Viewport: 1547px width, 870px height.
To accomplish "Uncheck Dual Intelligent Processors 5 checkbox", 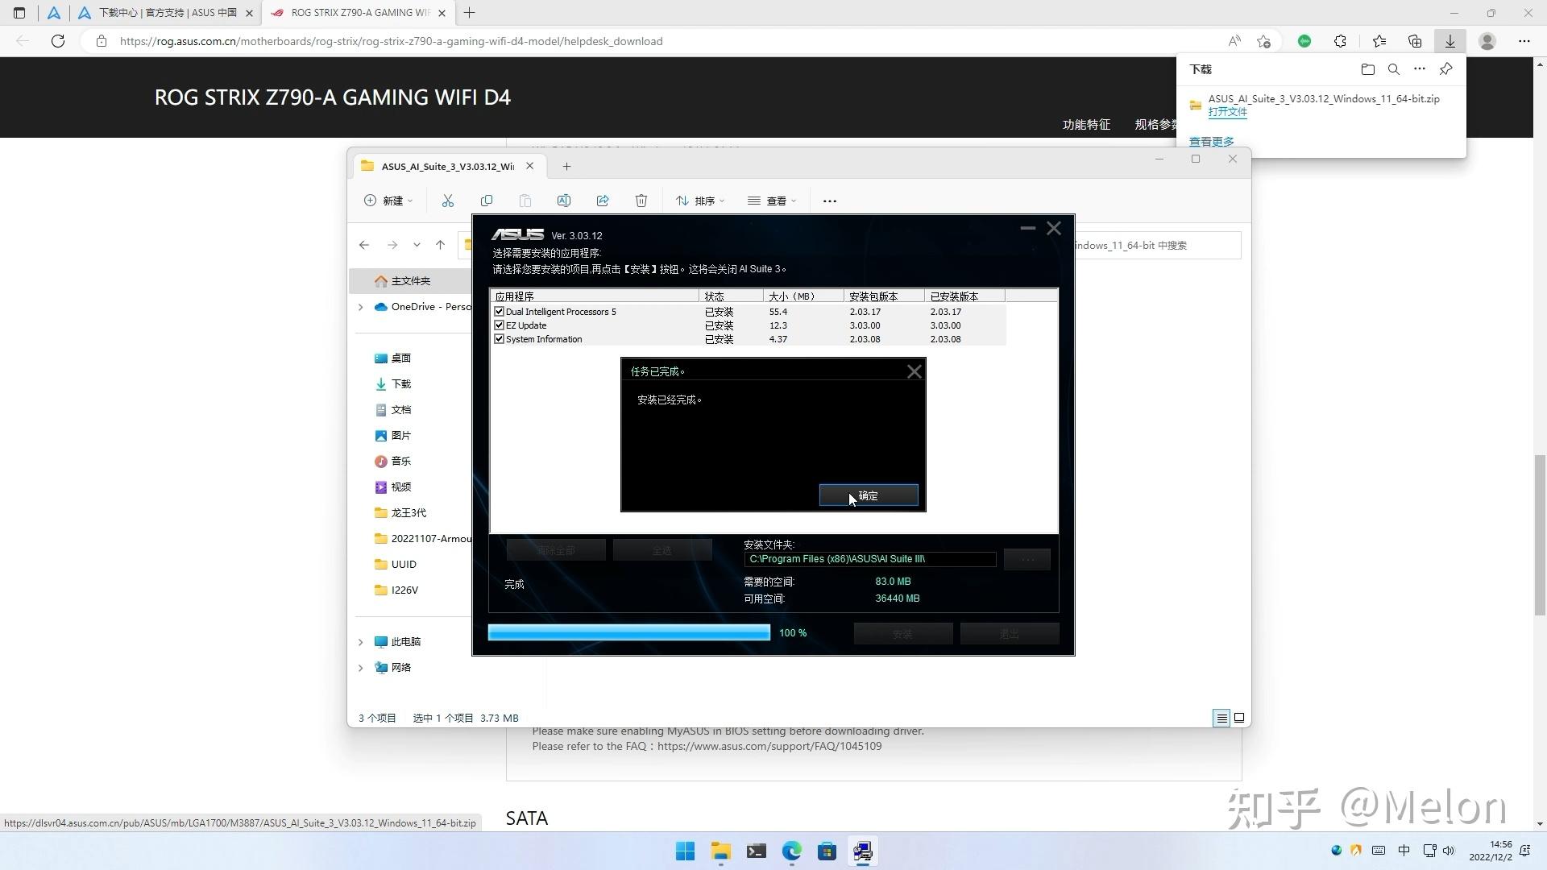I will [500, 312].
